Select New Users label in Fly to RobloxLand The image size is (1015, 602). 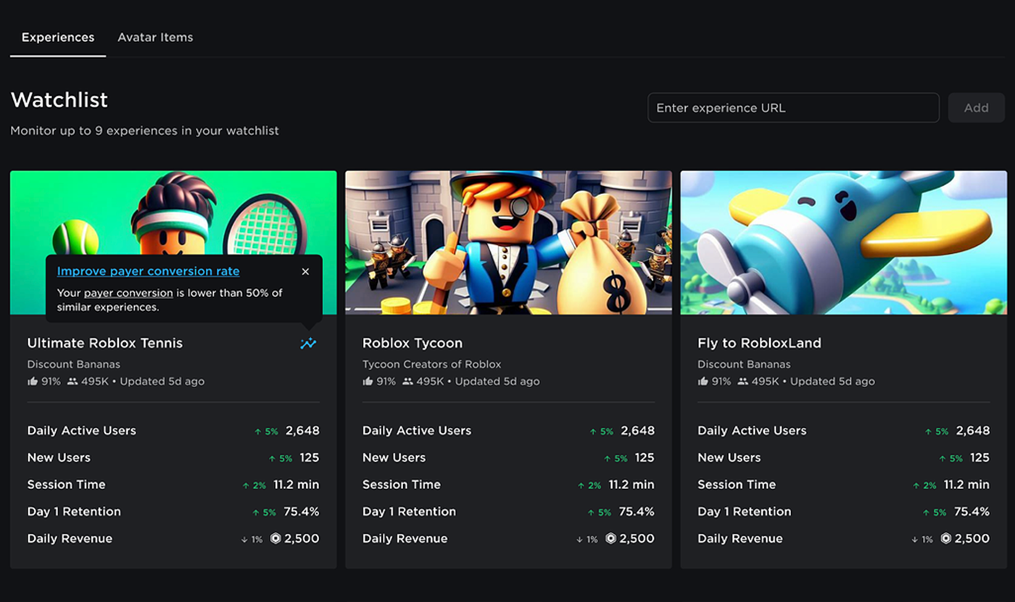(x=729, y=458)
